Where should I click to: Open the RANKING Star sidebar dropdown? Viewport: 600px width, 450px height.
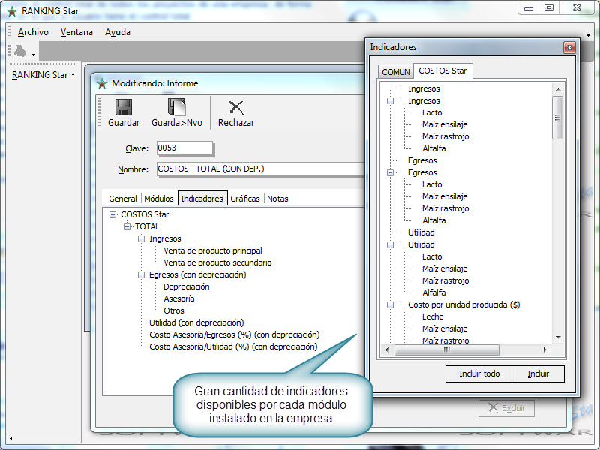73,75
